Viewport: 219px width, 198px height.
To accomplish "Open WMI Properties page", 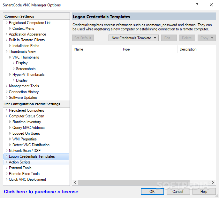I will click(24, 139).
